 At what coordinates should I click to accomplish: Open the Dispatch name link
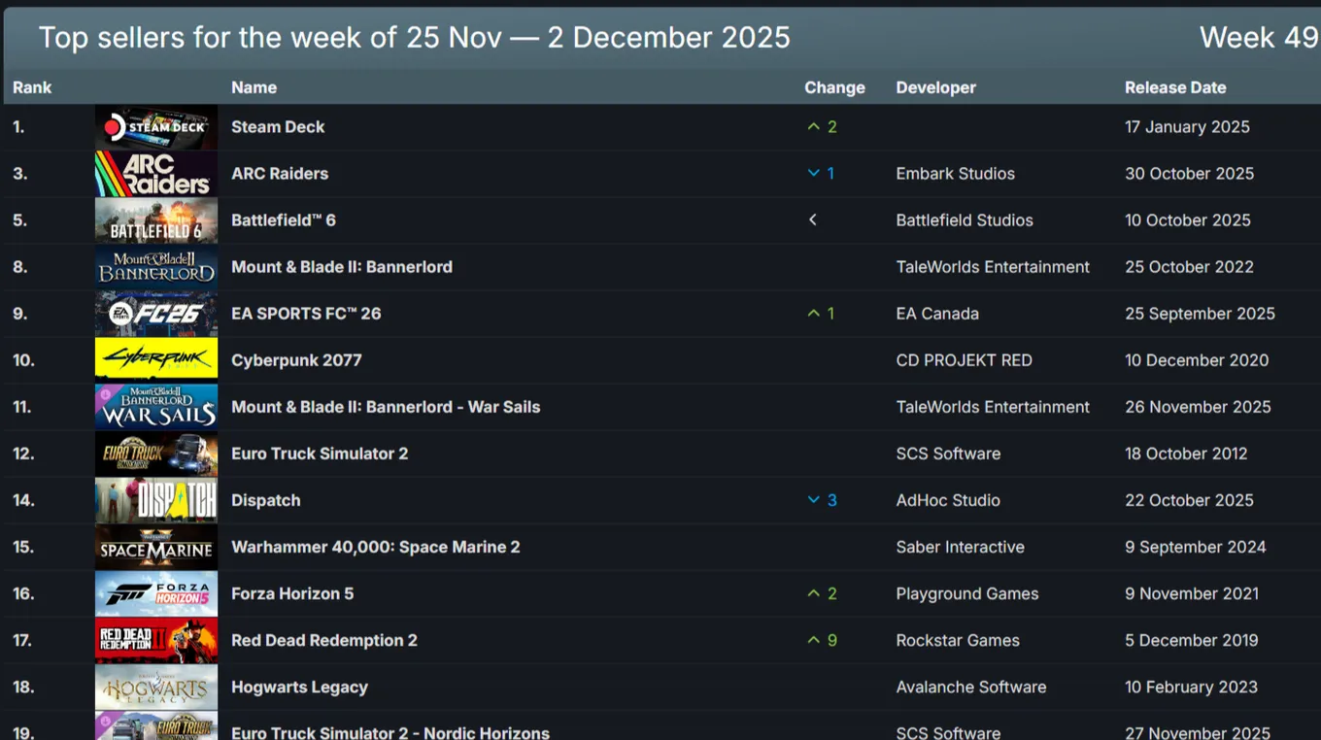pyautogui.click(x=266, y=500)
